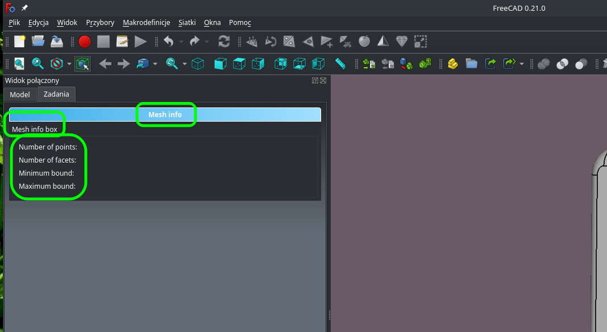Click the pyramid-shaped mesh tool icon
Image resolution: width=607 pixels, height=332 pixels.
point(383,41)
